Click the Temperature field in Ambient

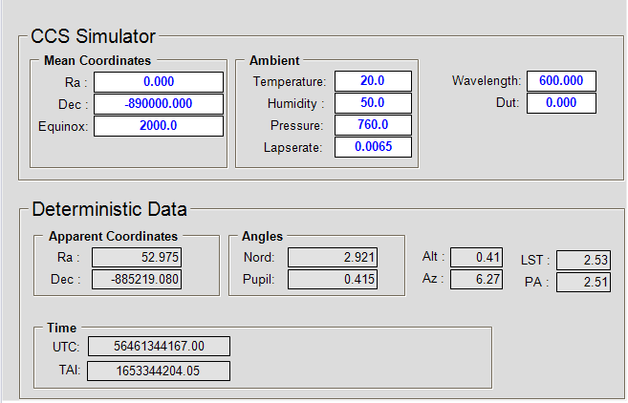tap(373, 81)
